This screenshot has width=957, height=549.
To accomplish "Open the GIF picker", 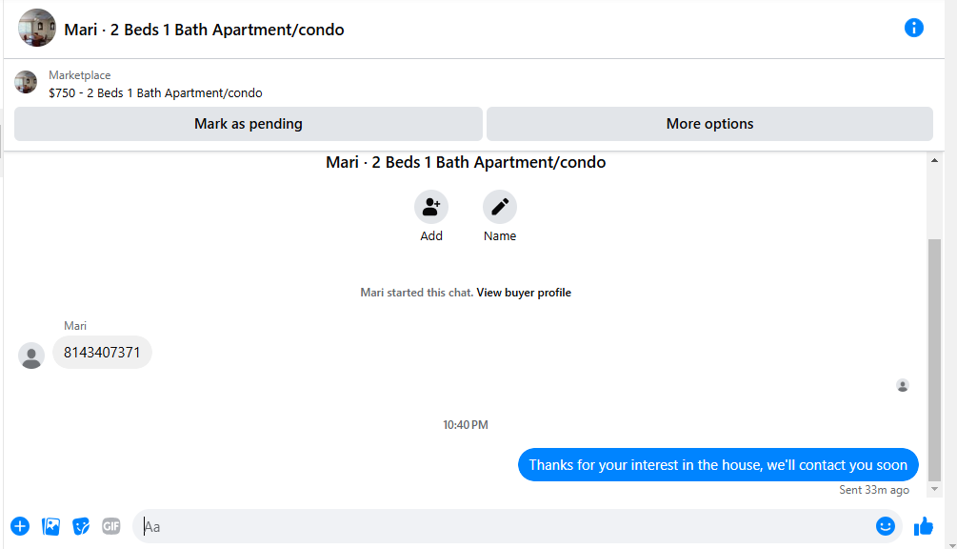I will click(x=111, y=526).
